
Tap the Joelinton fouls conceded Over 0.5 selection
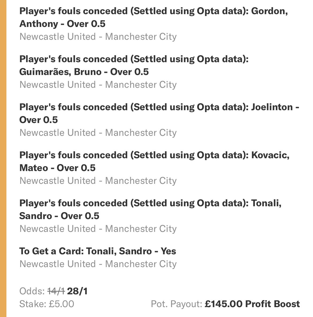pos(159,113)
